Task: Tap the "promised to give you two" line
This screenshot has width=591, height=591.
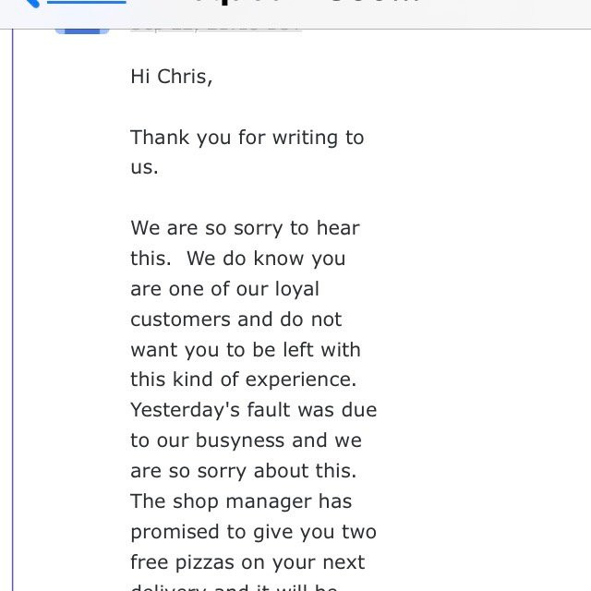Action: pos(253,532)
